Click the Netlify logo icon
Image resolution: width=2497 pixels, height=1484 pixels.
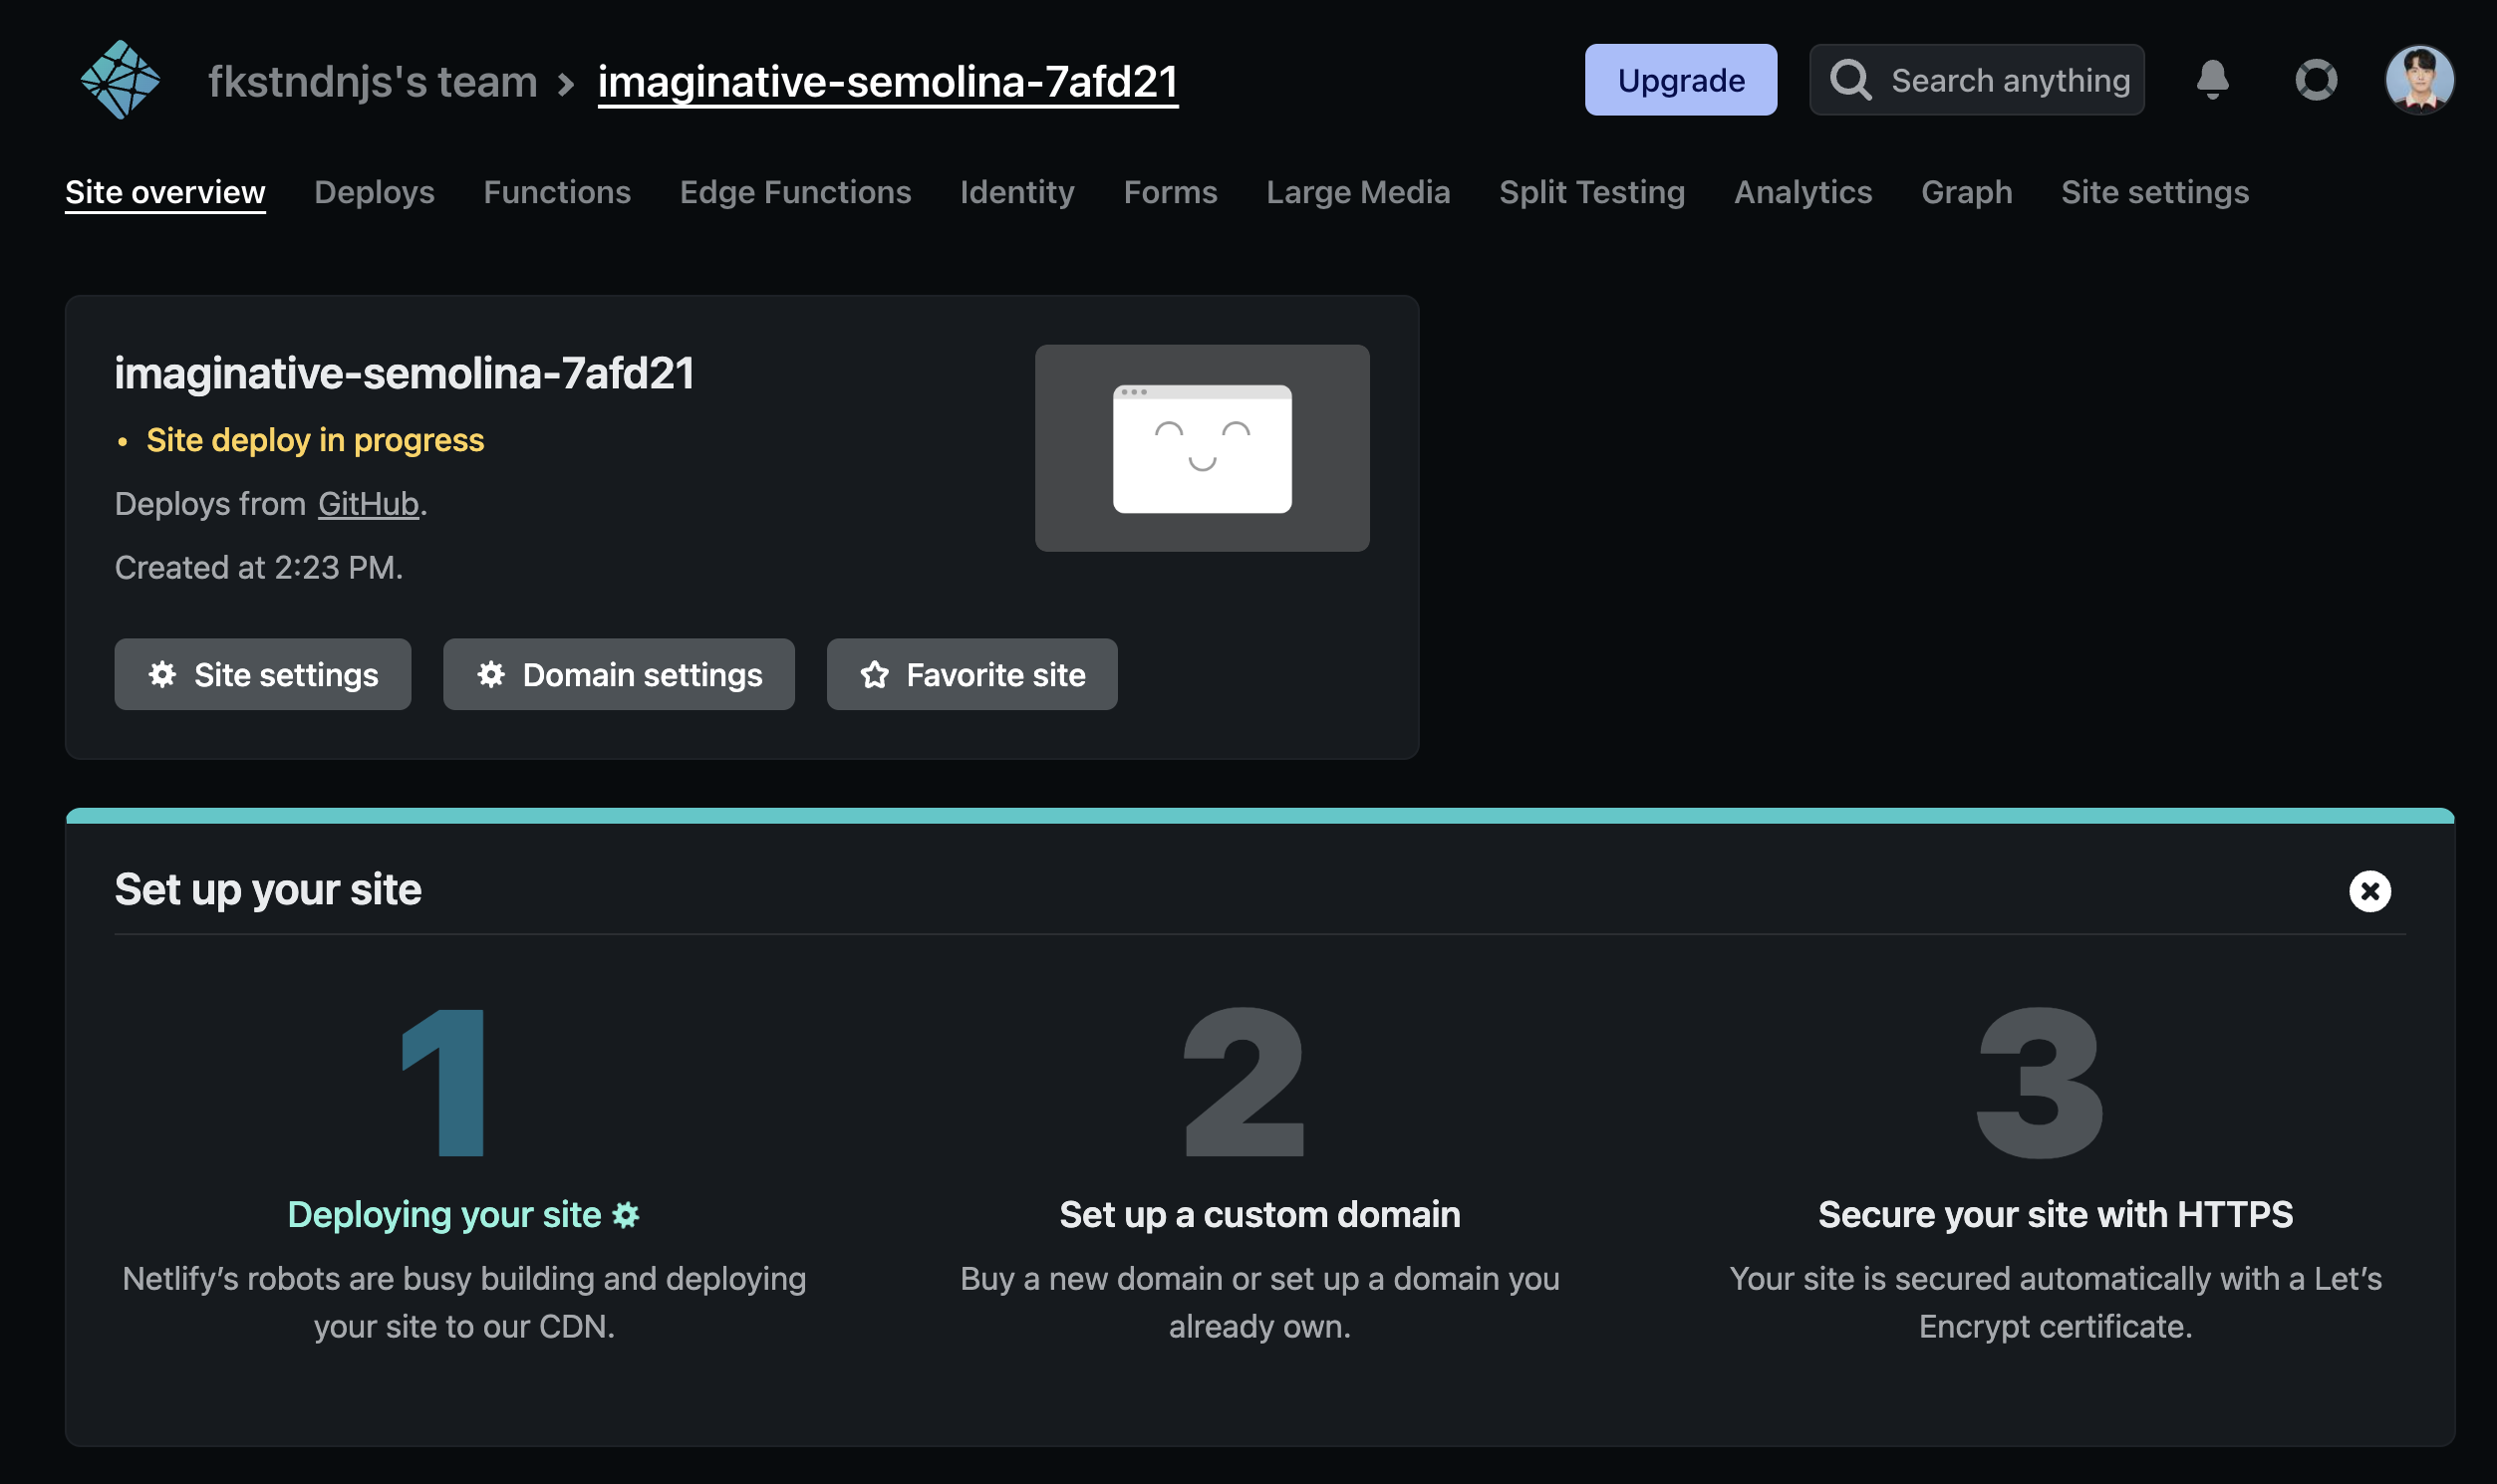point(120,80)
